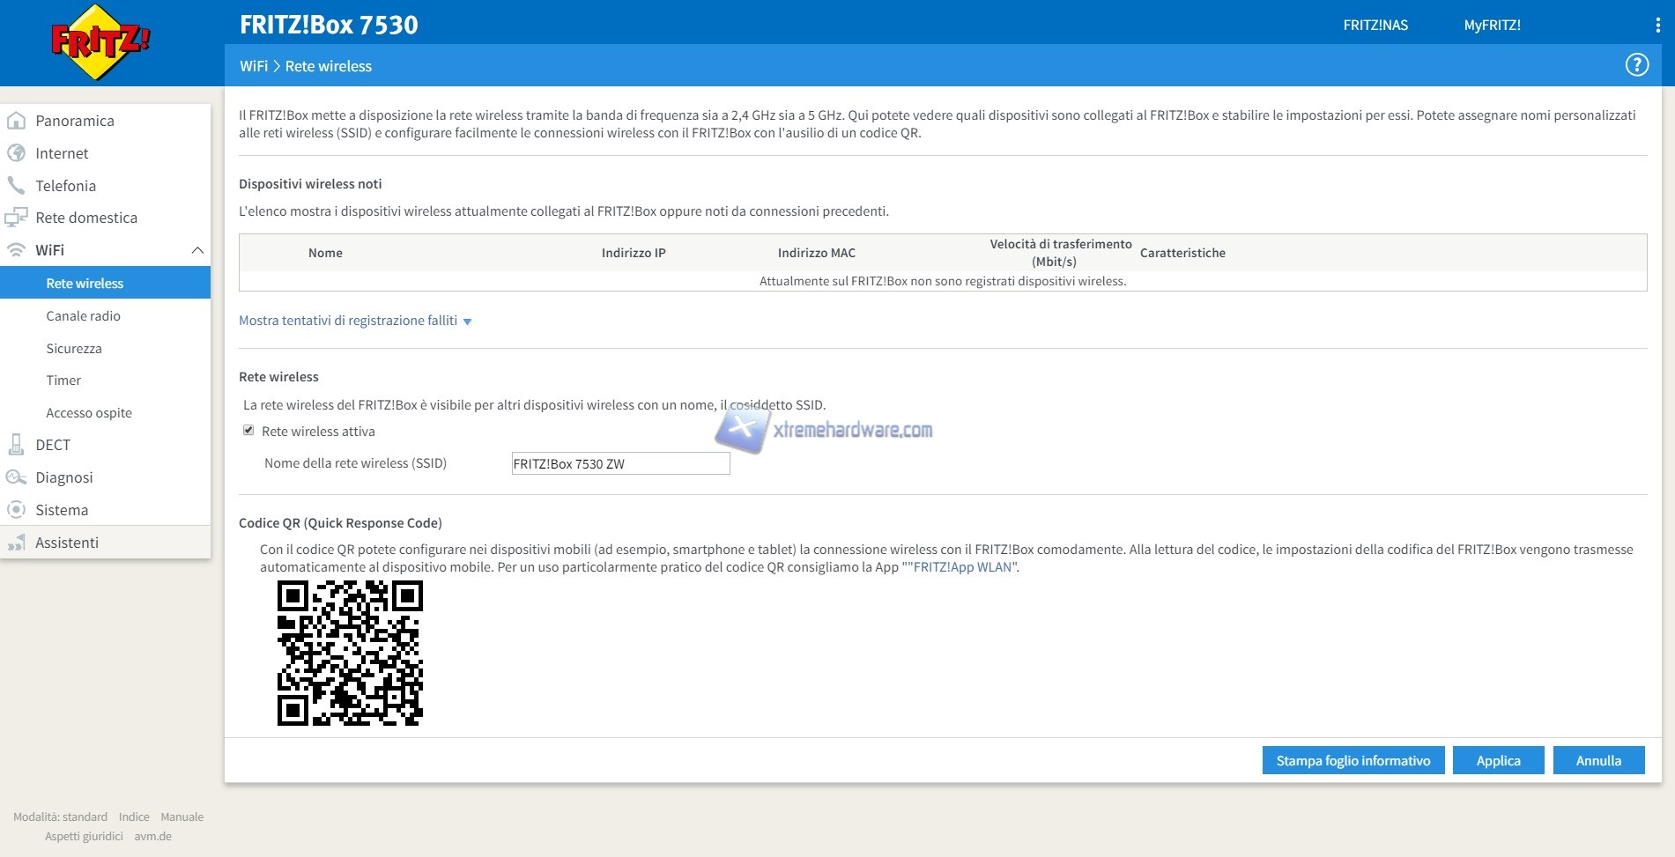Click the DECT handset icon
This screenshot has height=857, width=1675.
[x=16, y=445]
